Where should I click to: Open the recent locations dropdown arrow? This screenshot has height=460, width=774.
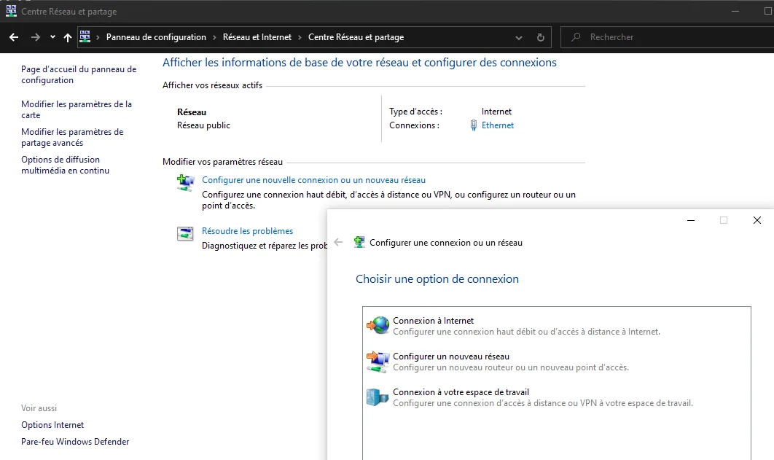coord(52,37)
